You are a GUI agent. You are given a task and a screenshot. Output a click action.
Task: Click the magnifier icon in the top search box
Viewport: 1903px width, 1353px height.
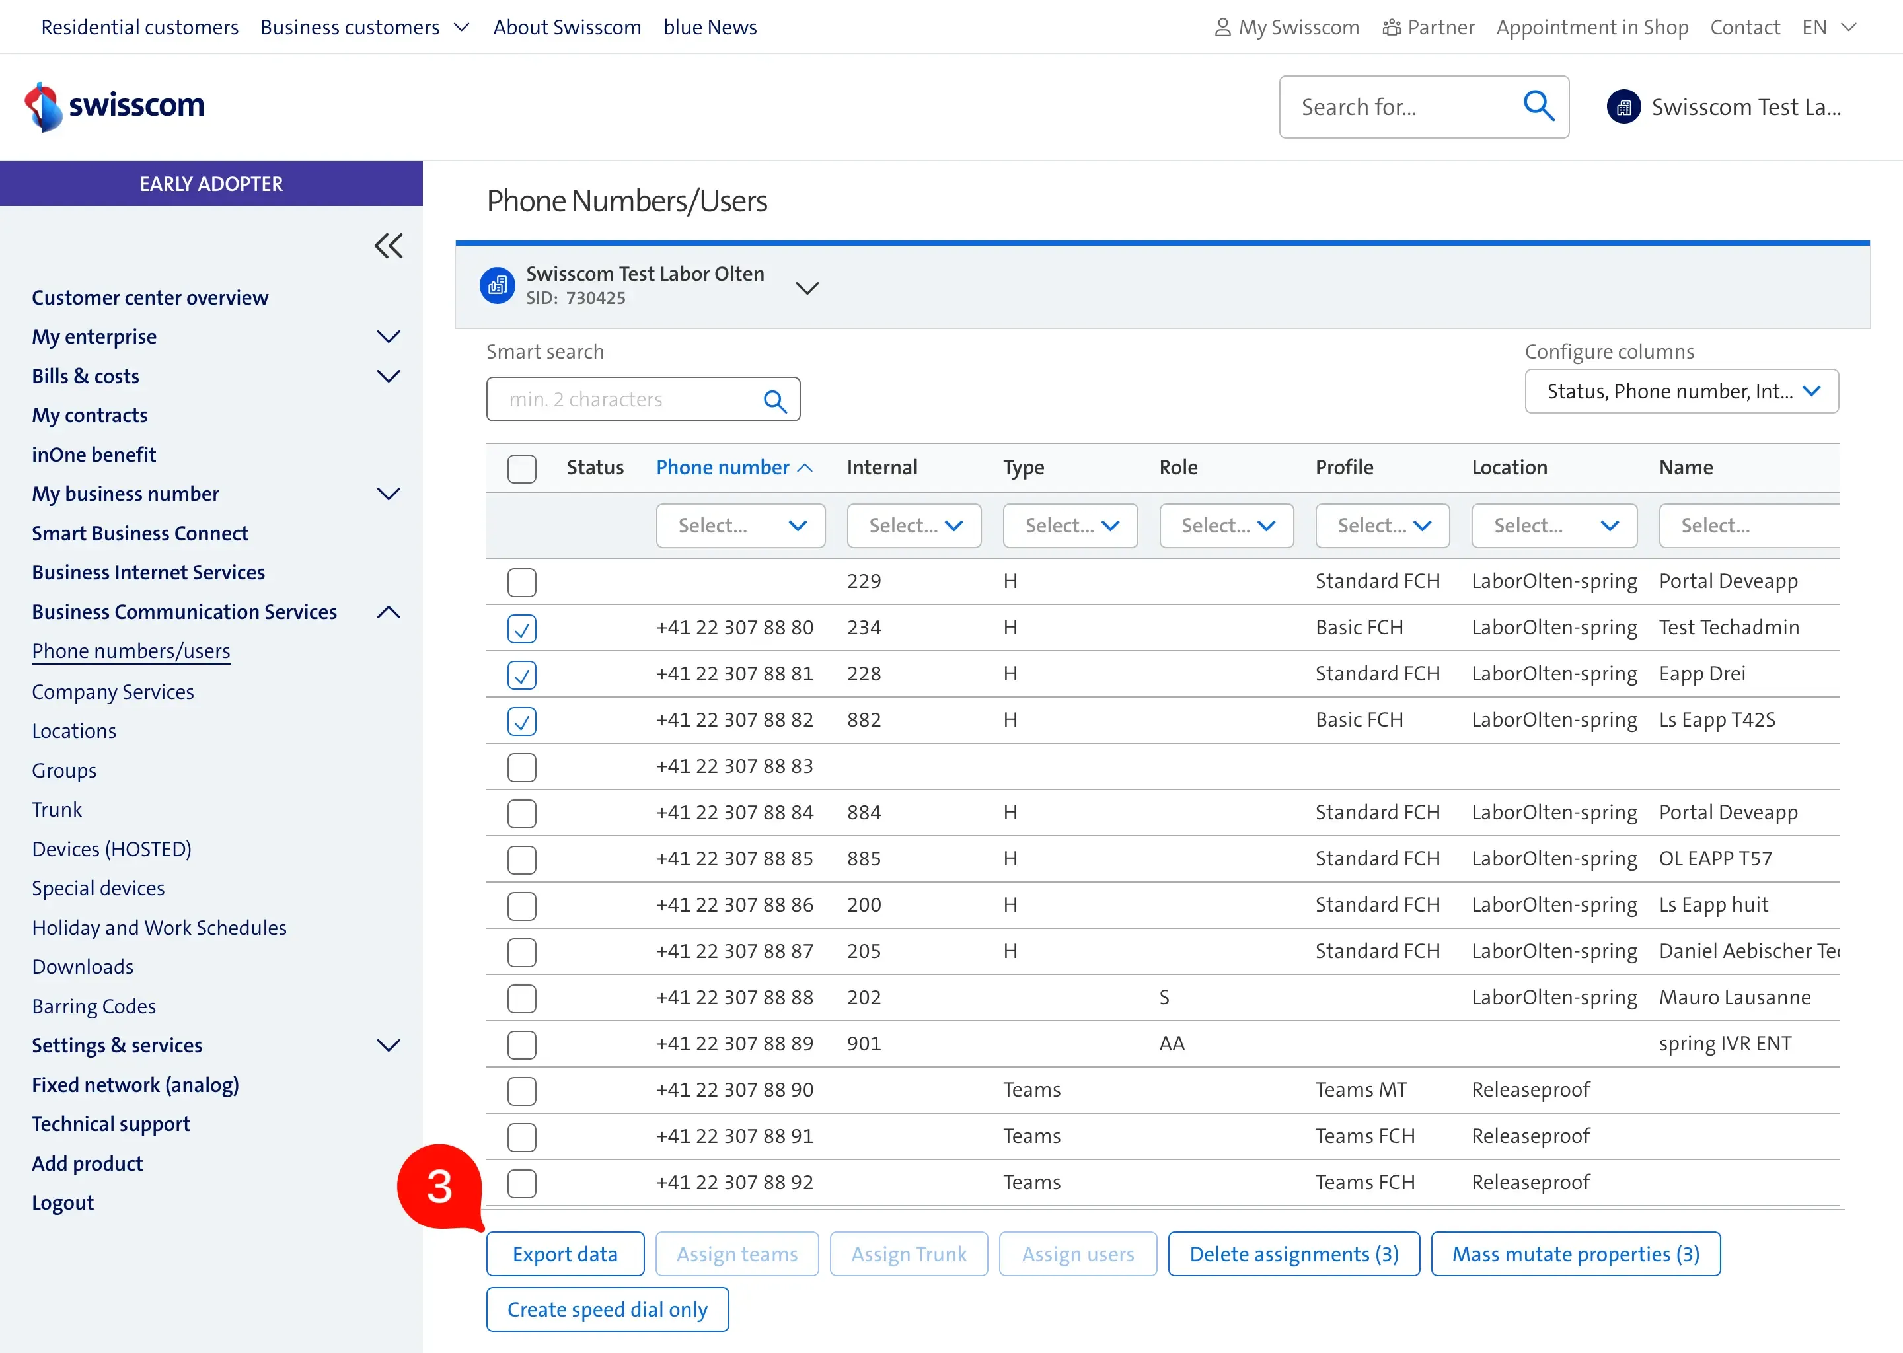pos(1538,106)
